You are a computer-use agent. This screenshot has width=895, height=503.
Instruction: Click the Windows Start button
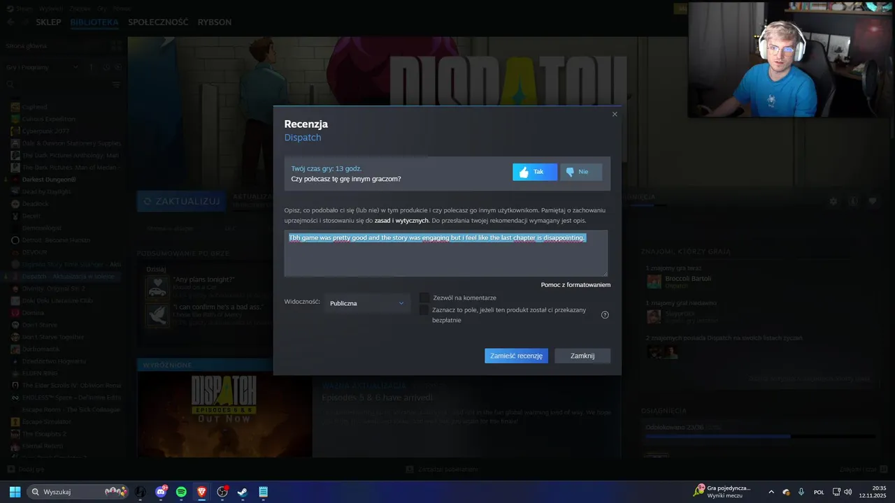(x=15, y=492)
